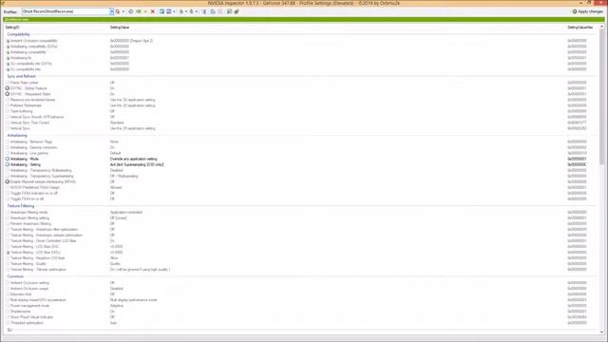Image resolution: width=608 pixels, height=342 pixels.
Task: Select Antialiasing - Gamma correction row
Action: (301, 147)
